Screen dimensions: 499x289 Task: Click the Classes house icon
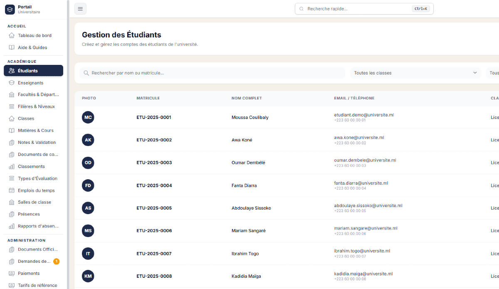(12, 119)
